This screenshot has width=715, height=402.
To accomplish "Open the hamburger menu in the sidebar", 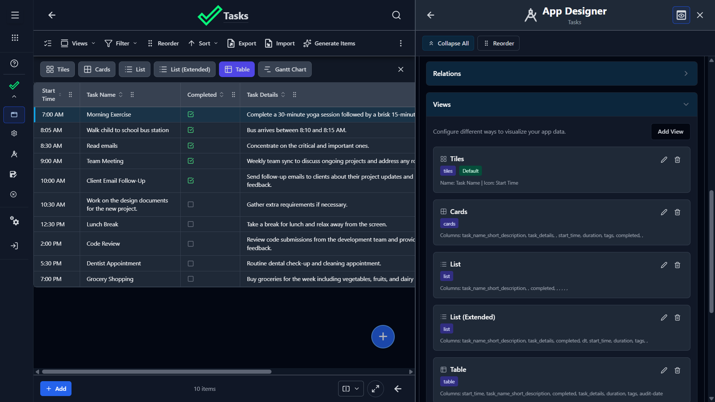I will (15, 15).
